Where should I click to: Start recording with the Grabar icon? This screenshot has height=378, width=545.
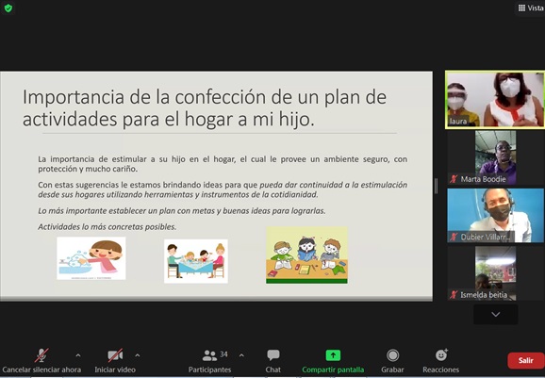(x=393, y=355)
